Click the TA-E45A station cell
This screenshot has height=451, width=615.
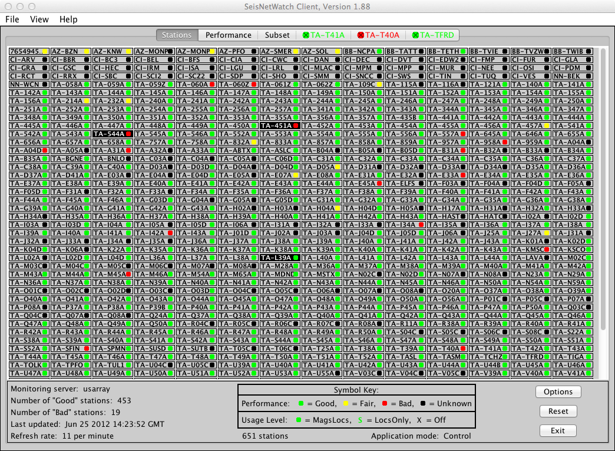tap(363, 183)
